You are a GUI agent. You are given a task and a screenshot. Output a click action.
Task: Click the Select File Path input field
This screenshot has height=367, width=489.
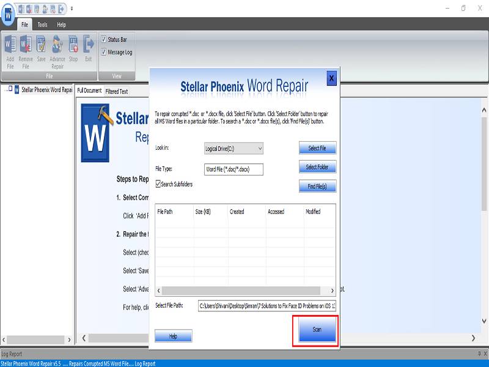[267, 306]
